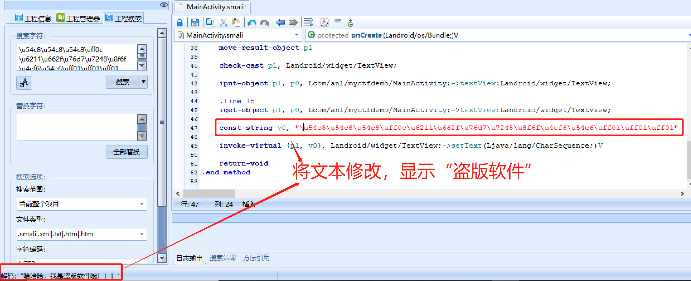Click the clipboard Paste icon

236,22
